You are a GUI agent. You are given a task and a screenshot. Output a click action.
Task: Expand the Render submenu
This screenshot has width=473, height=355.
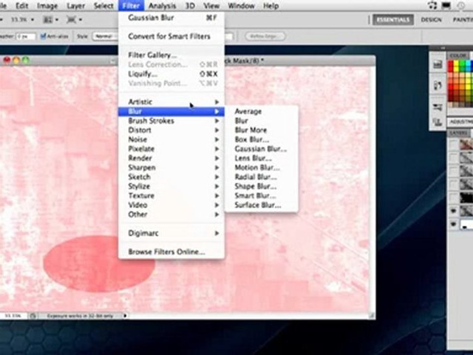tap(171, 158)
